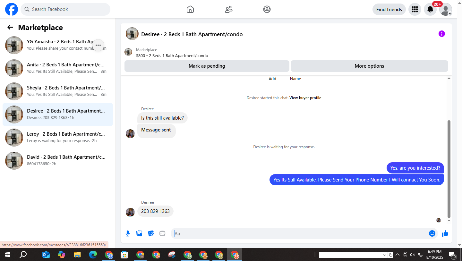Attach a photo using the image icon
The width and height of the screenshot is (462, 261).
coord(139,233)
